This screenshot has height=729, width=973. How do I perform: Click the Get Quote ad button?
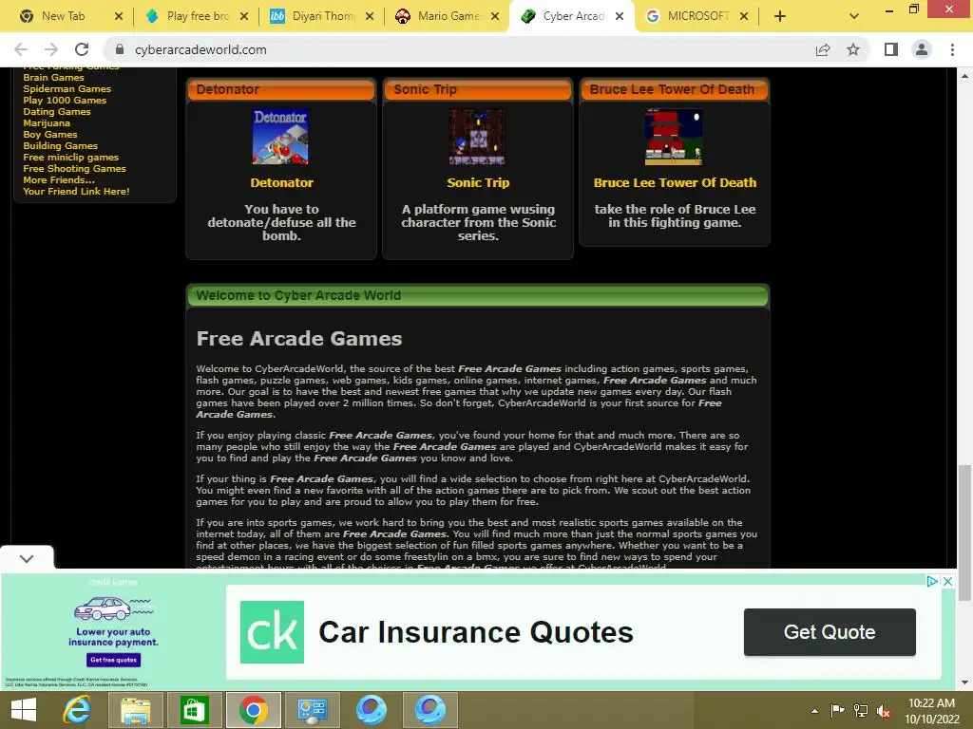pos(830,631)
